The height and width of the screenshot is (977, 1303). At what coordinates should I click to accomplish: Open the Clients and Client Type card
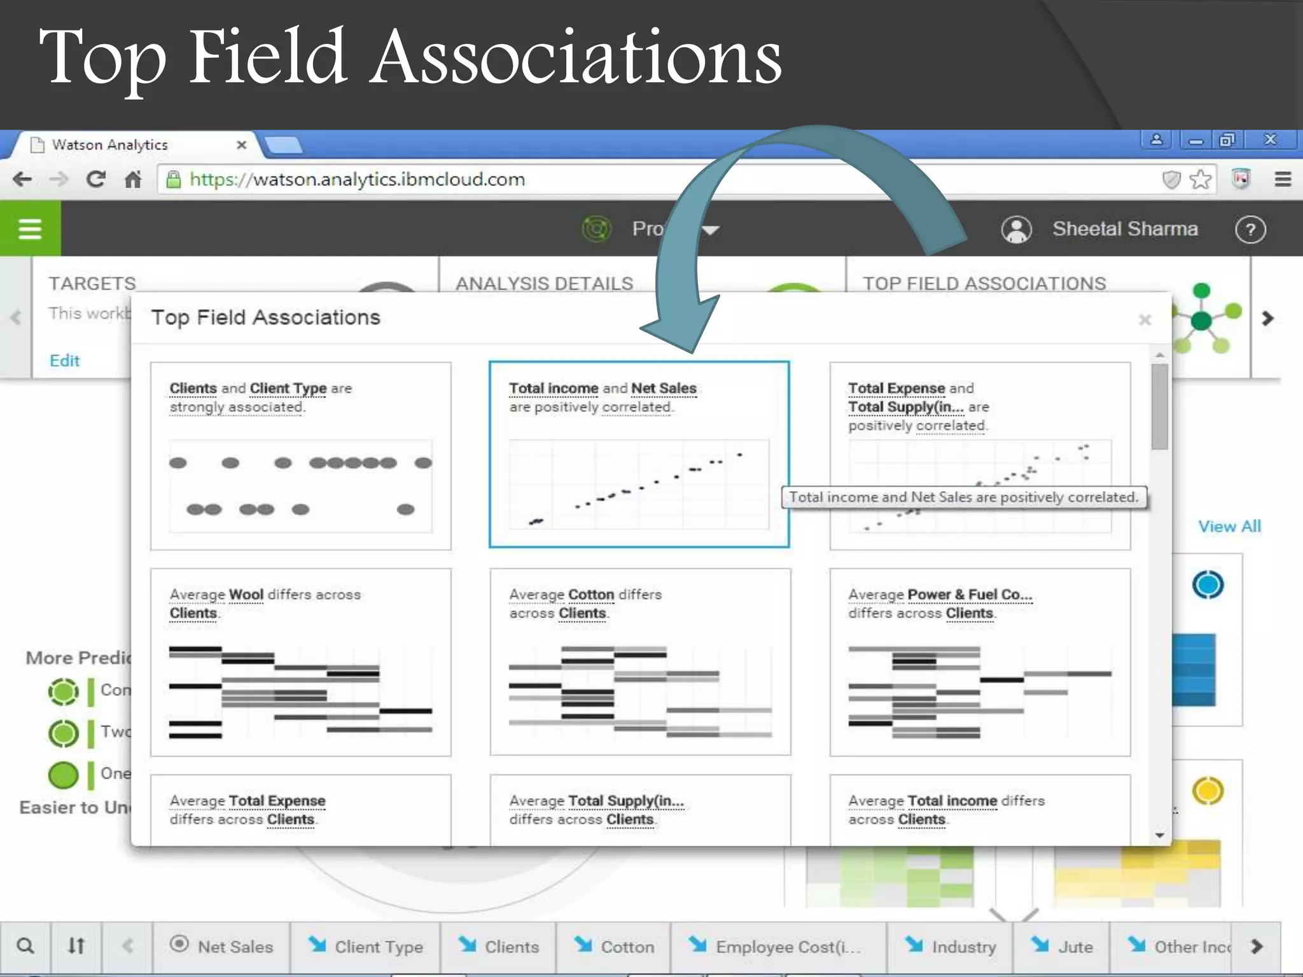(301, 455)
